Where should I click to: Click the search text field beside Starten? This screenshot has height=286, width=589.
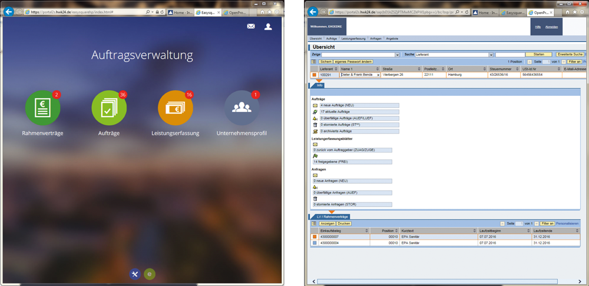[509, 55]
